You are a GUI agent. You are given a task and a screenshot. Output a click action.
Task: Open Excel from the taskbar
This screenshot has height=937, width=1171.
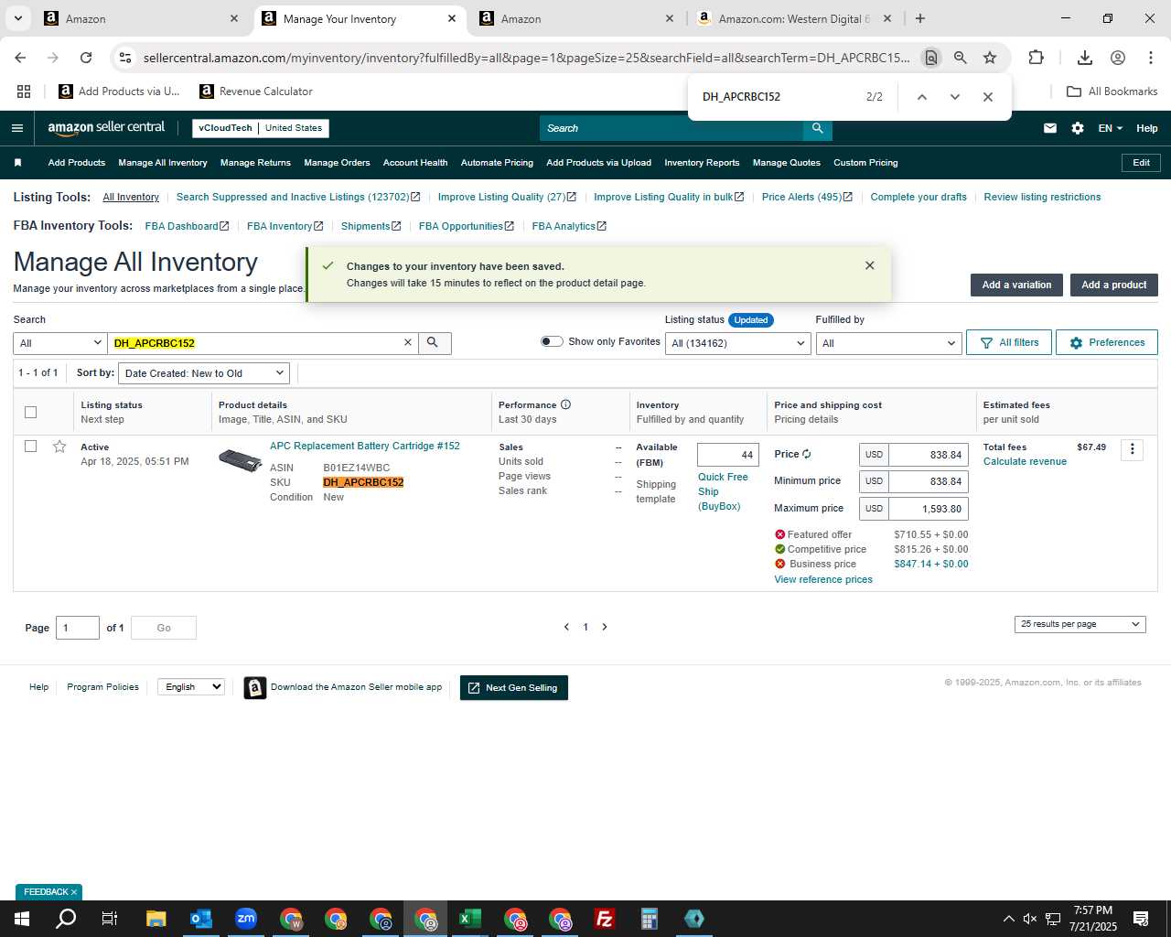470,919
